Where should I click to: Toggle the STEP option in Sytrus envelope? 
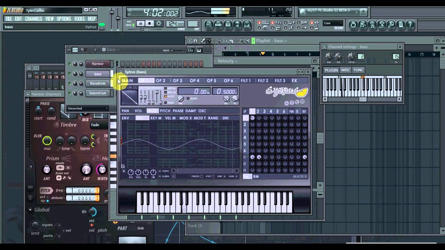click(213, 176)
